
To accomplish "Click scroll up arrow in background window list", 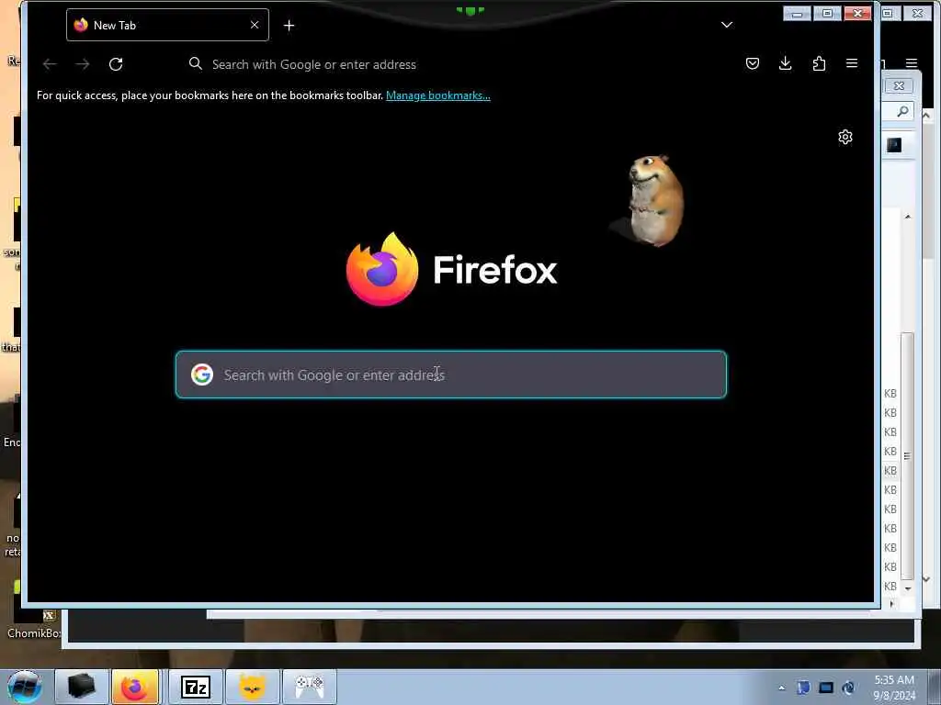I will (907, 217).
